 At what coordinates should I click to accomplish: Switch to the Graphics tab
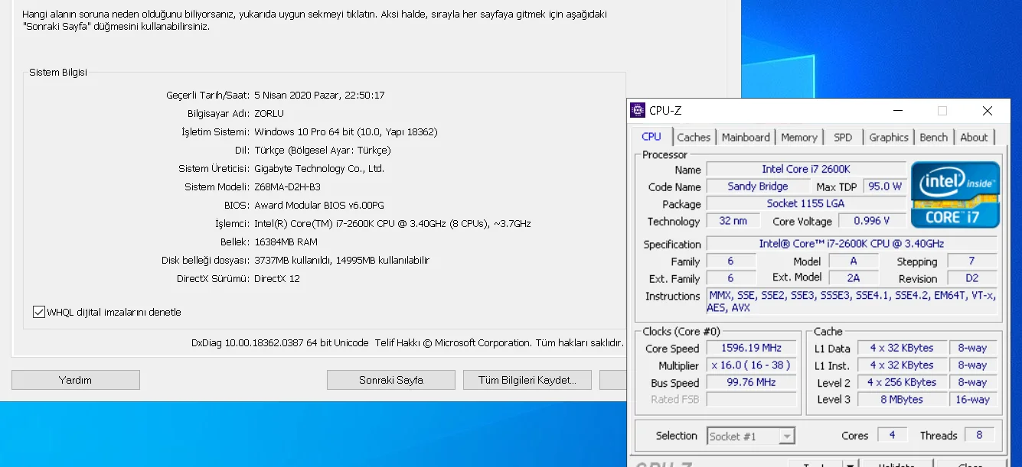889,138
